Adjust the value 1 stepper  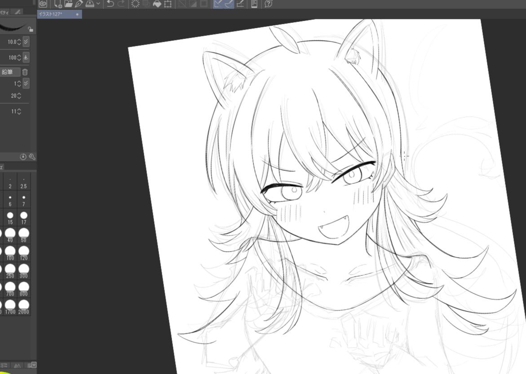(x=19, y=83)
